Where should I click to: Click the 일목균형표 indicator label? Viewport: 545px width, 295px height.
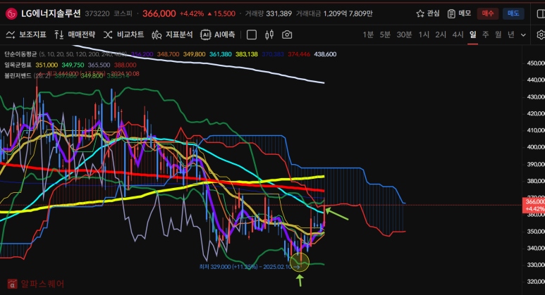pyautogui.click(x=18, y=65)
